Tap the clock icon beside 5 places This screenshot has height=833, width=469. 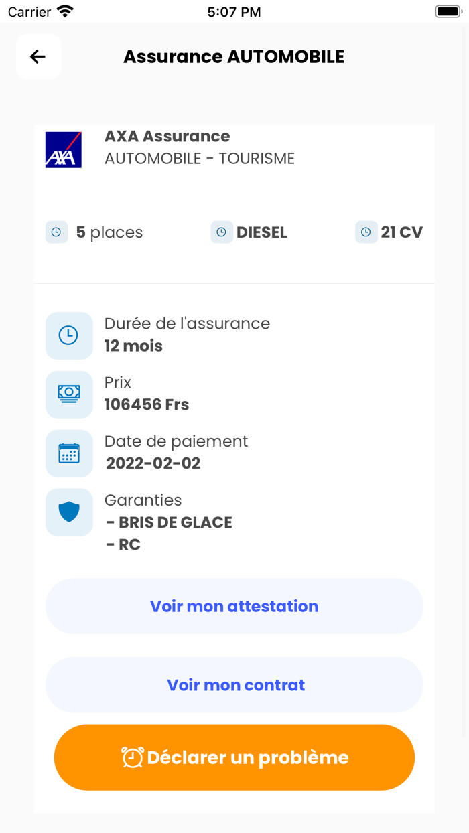point(56,232)
